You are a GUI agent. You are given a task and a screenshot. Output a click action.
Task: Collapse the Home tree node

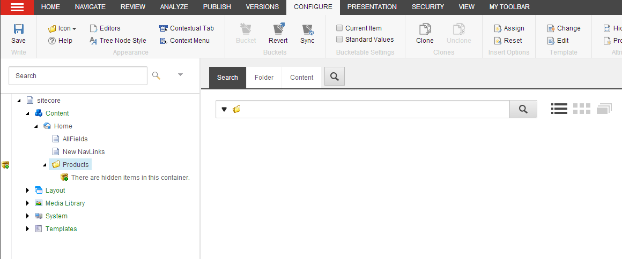coord(36,126)
